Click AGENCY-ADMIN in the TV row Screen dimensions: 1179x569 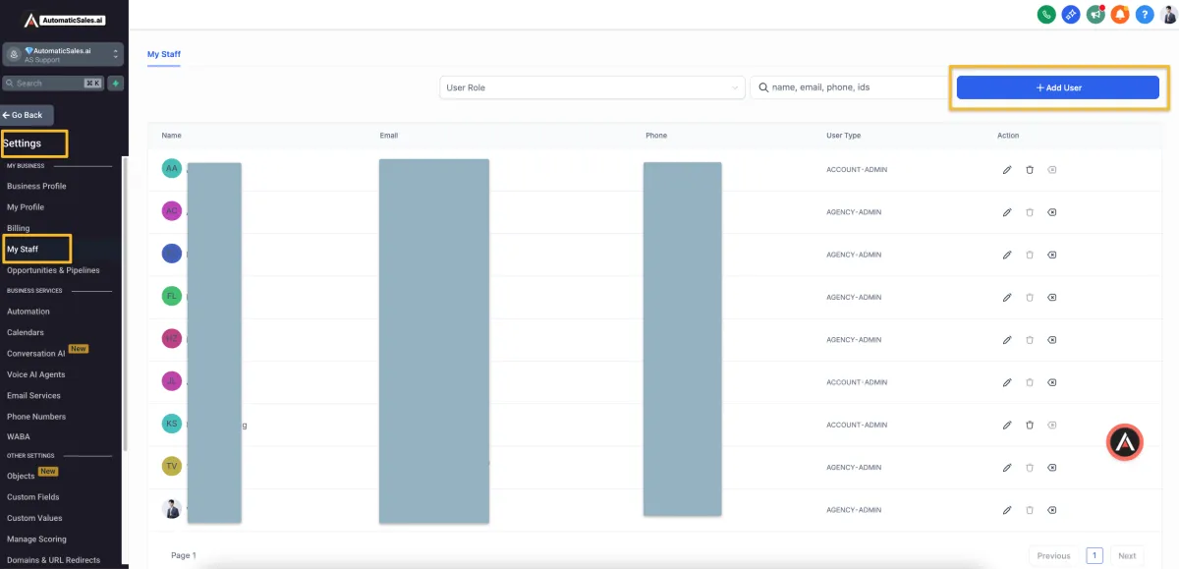(x=854, y=467)
